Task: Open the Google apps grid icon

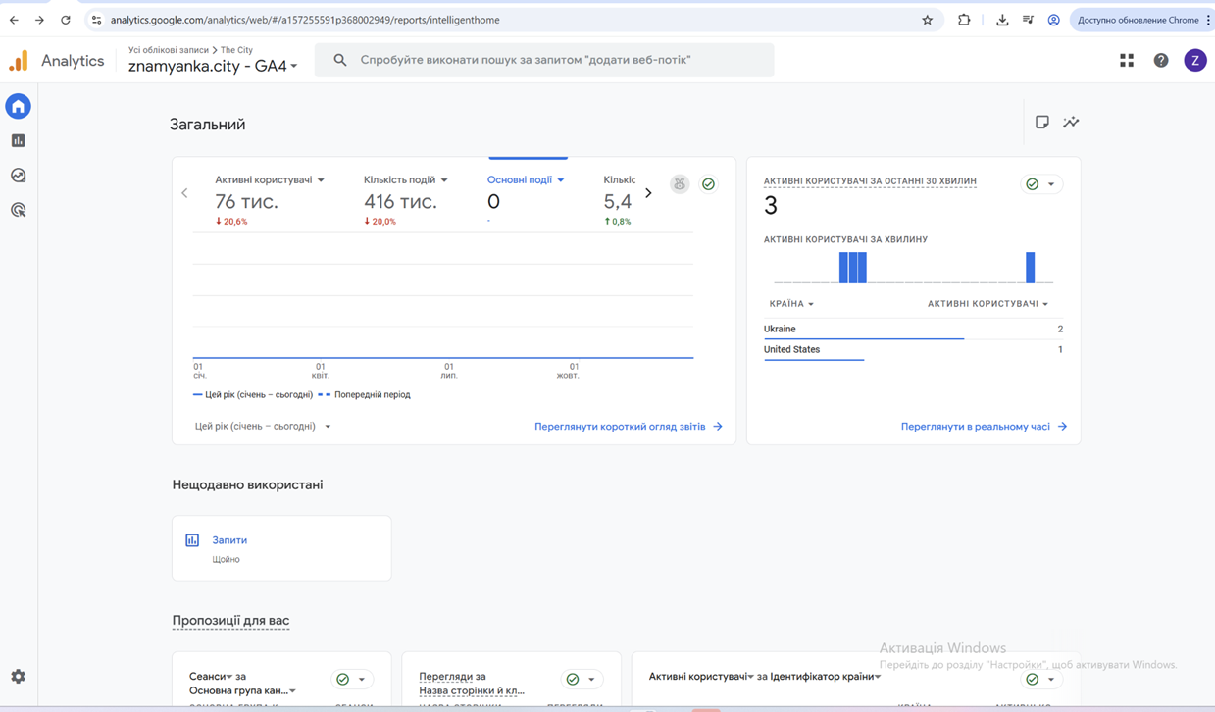Action: click(1127, 61)
